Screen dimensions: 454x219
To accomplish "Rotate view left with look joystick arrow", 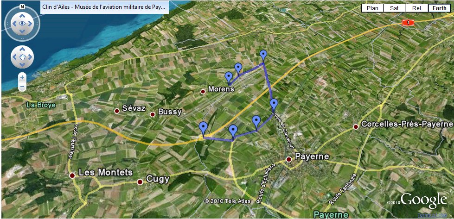I will coord(13,24).
